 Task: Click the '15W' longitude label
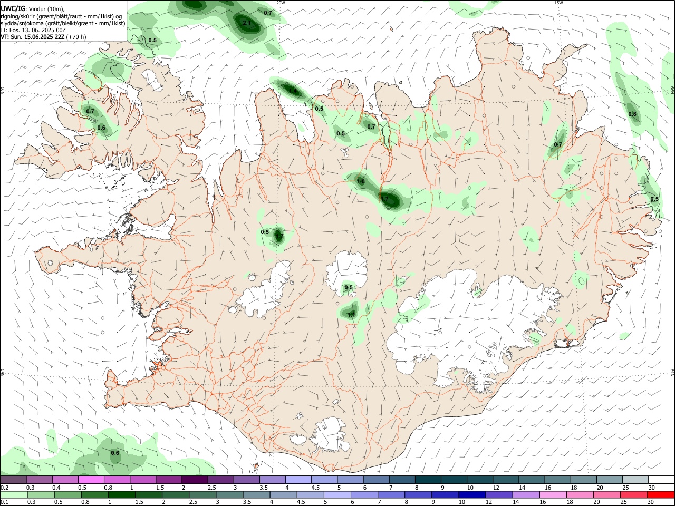click(x=558, y=3)
